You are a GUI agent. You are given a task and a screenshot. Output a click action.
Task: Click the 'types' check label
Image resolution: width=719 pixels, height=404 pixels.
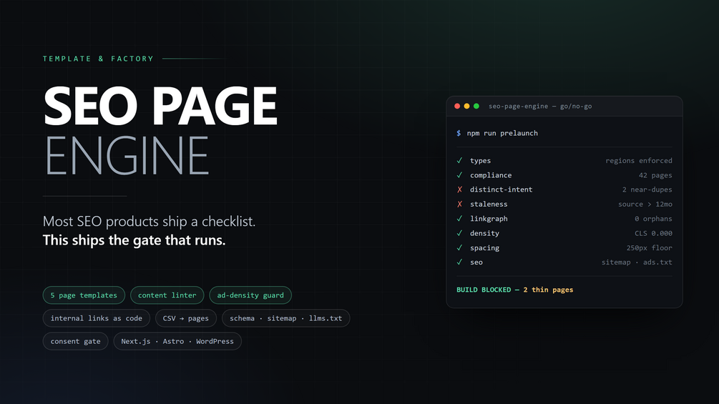tap(480, 161)
